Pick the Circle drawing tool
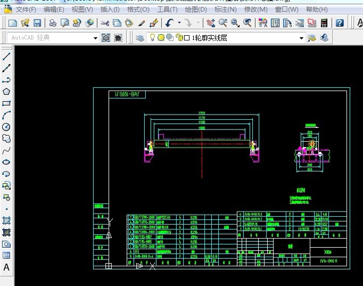The image size is (363, 286). tap(6, 127)
